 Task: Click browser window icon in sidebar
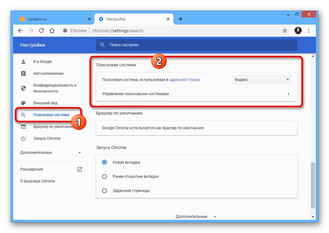[x=23, y=127]
